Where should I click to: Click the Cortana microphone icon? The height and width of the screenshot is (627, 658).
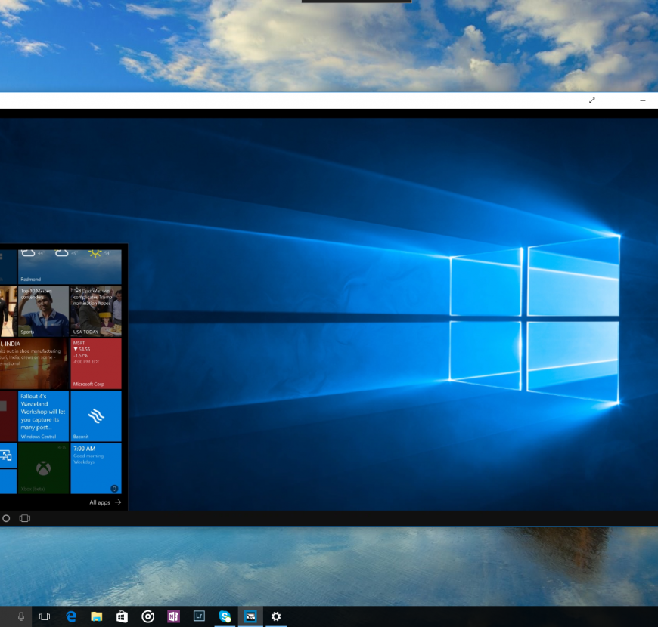tap(20, 616)
